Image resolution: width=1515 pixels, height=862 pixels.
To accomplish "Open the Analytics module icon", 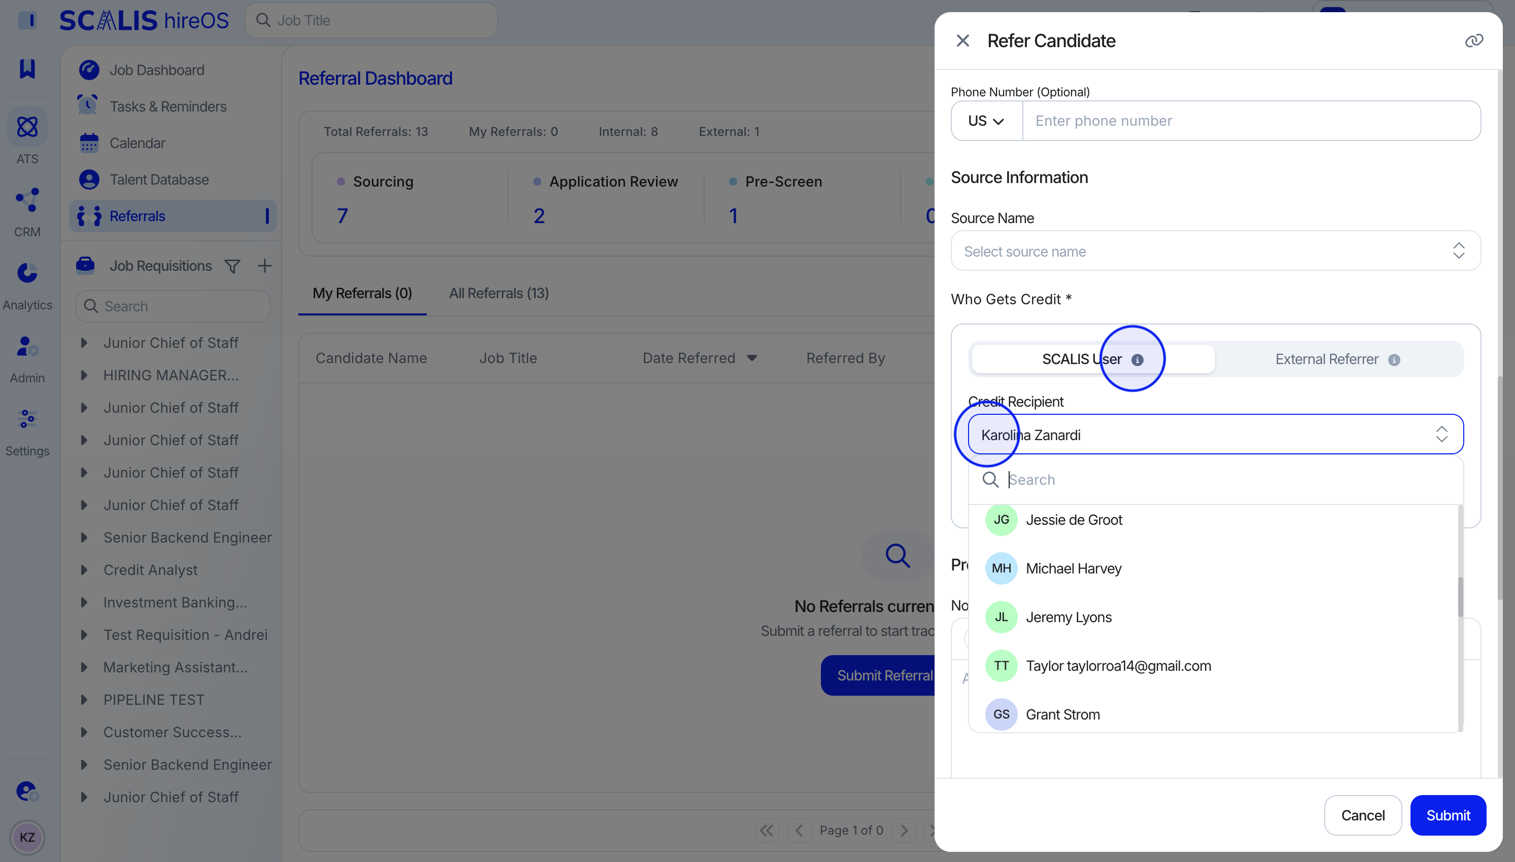I will [27, 273].
